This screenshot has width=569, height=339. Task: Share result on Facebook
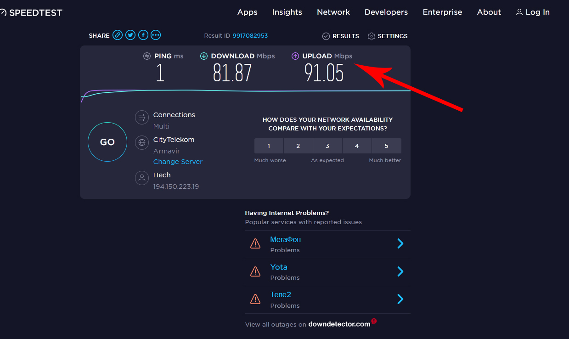click(x=143, y=35)
